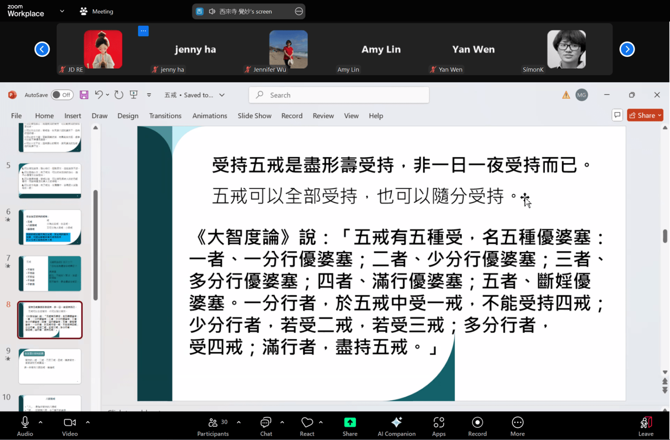Launch AI Companion in Zoom
Image resolution: width=670 pixels, height=440 pixels.
pyautogui.click(x=397, y=426)
